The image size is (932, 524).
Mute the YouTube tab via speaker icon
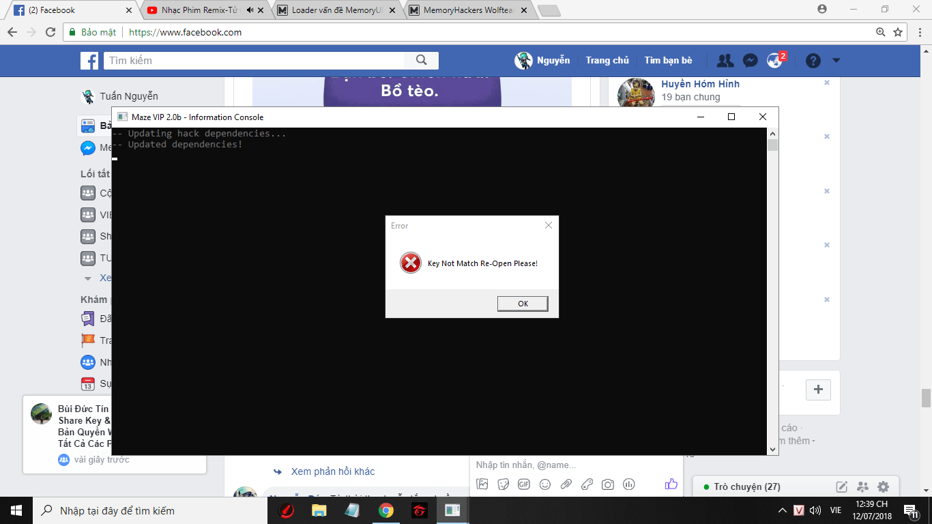[250, 10]
